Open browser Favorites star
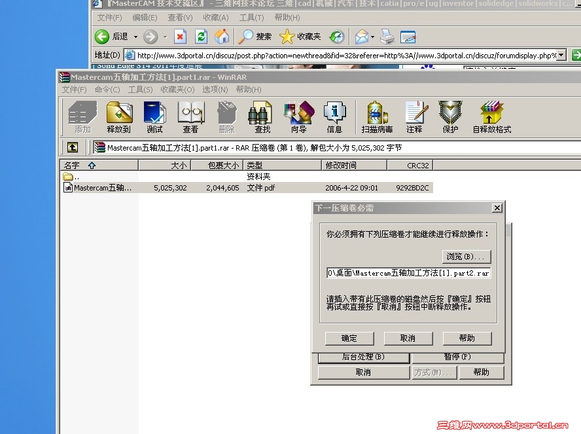Image resolution: width=581 pixels, height=434 pixels. [x=287, y=37]
